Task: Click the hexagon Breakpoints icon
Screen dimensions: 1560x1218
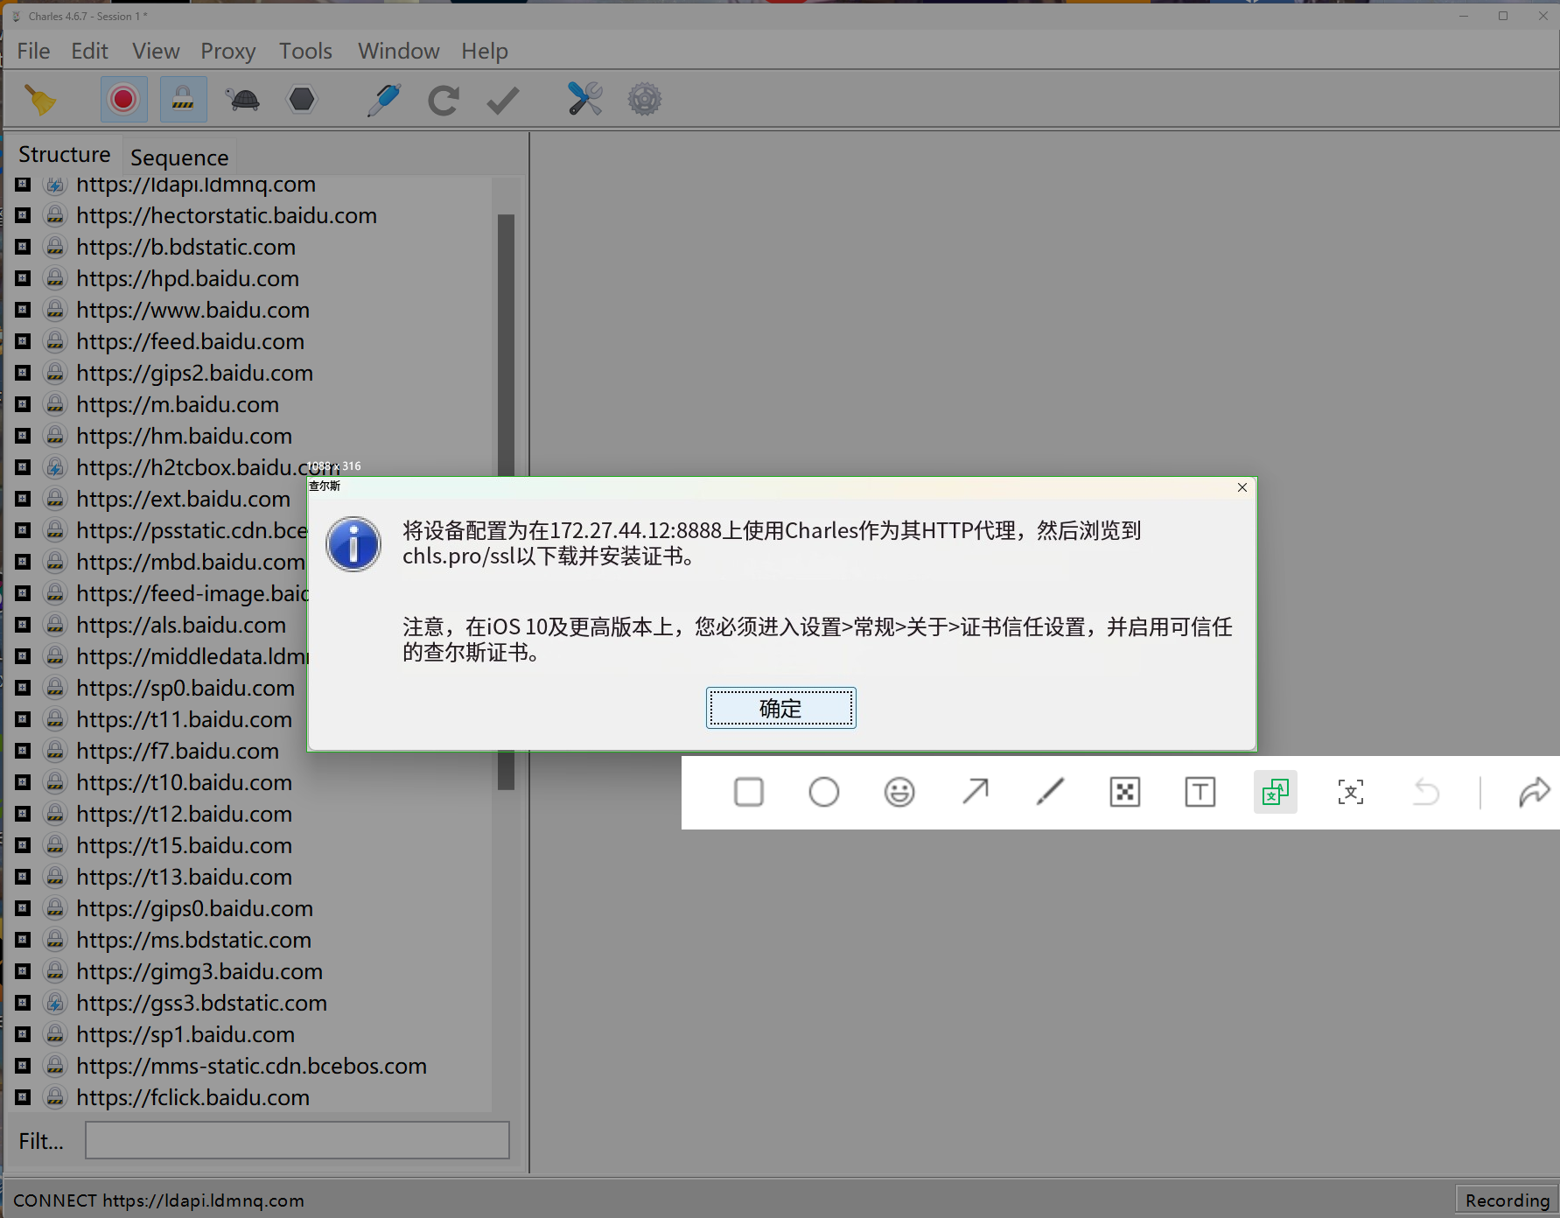Action: pyautogui.click(x=302, y=100)
